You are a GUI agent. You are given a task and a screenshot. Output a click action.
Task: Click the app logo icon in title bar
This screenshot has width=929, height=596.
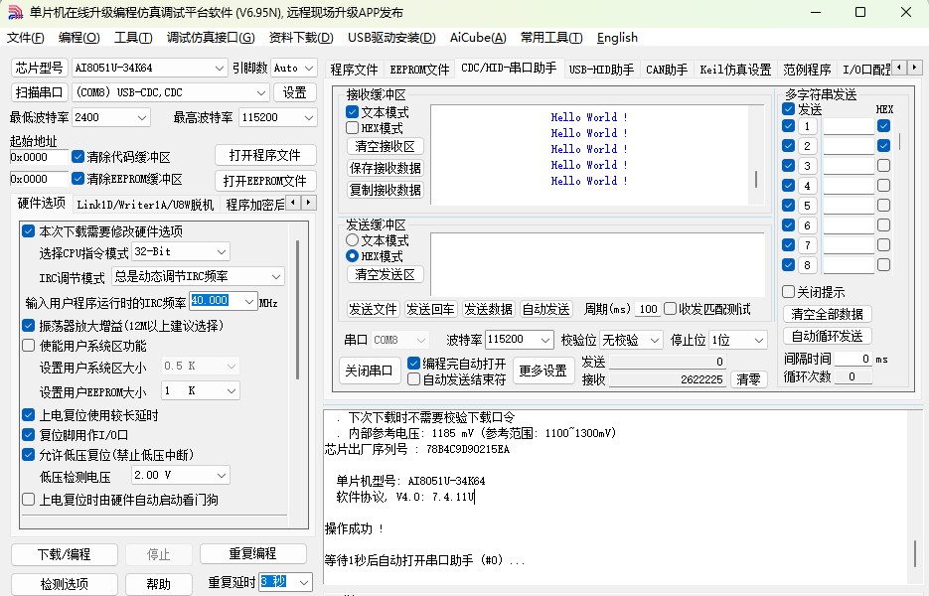point(15,12)
